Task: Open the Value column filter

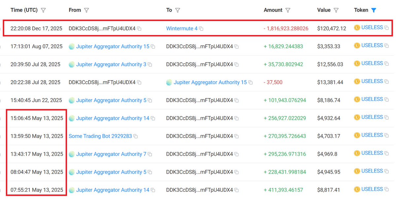Action: [x=336, y=10]
